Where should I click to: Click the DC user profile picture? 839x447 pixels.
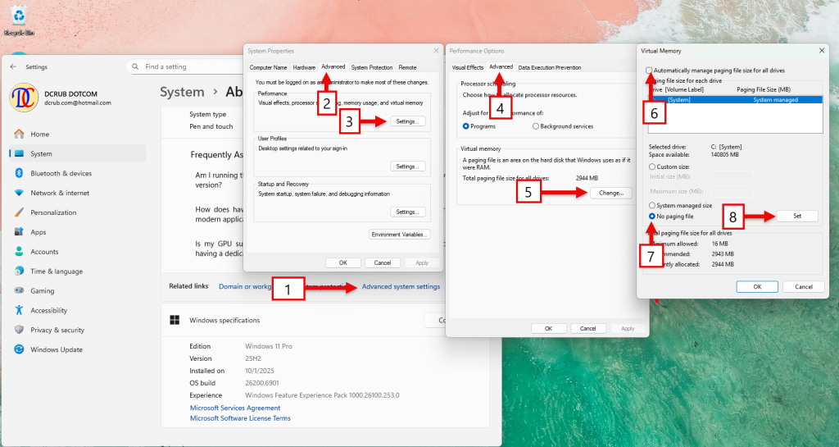(24, 98)
